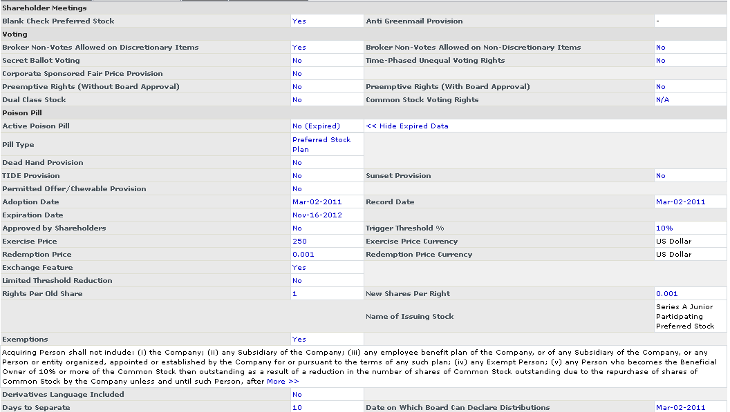Click Expiration Date 'Nov-16-2012' value

317,215
